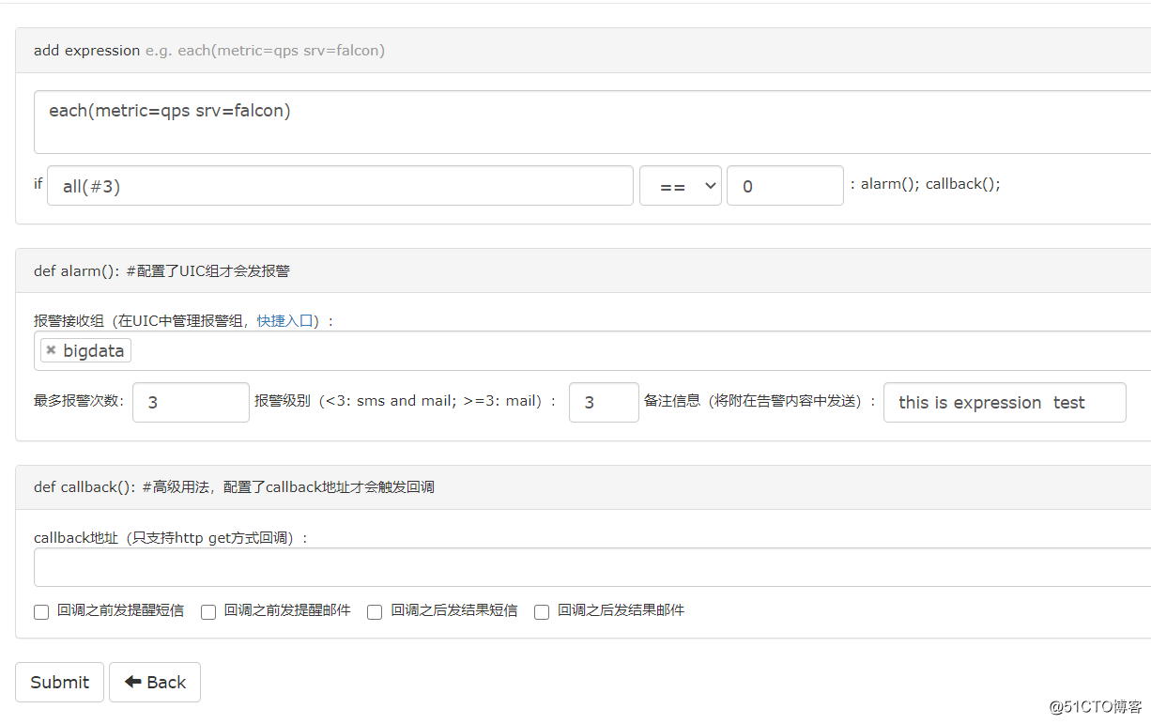The image size is (1151, 724).
Task: Click the 备注信息 note field
Action: coord(1005,402)
